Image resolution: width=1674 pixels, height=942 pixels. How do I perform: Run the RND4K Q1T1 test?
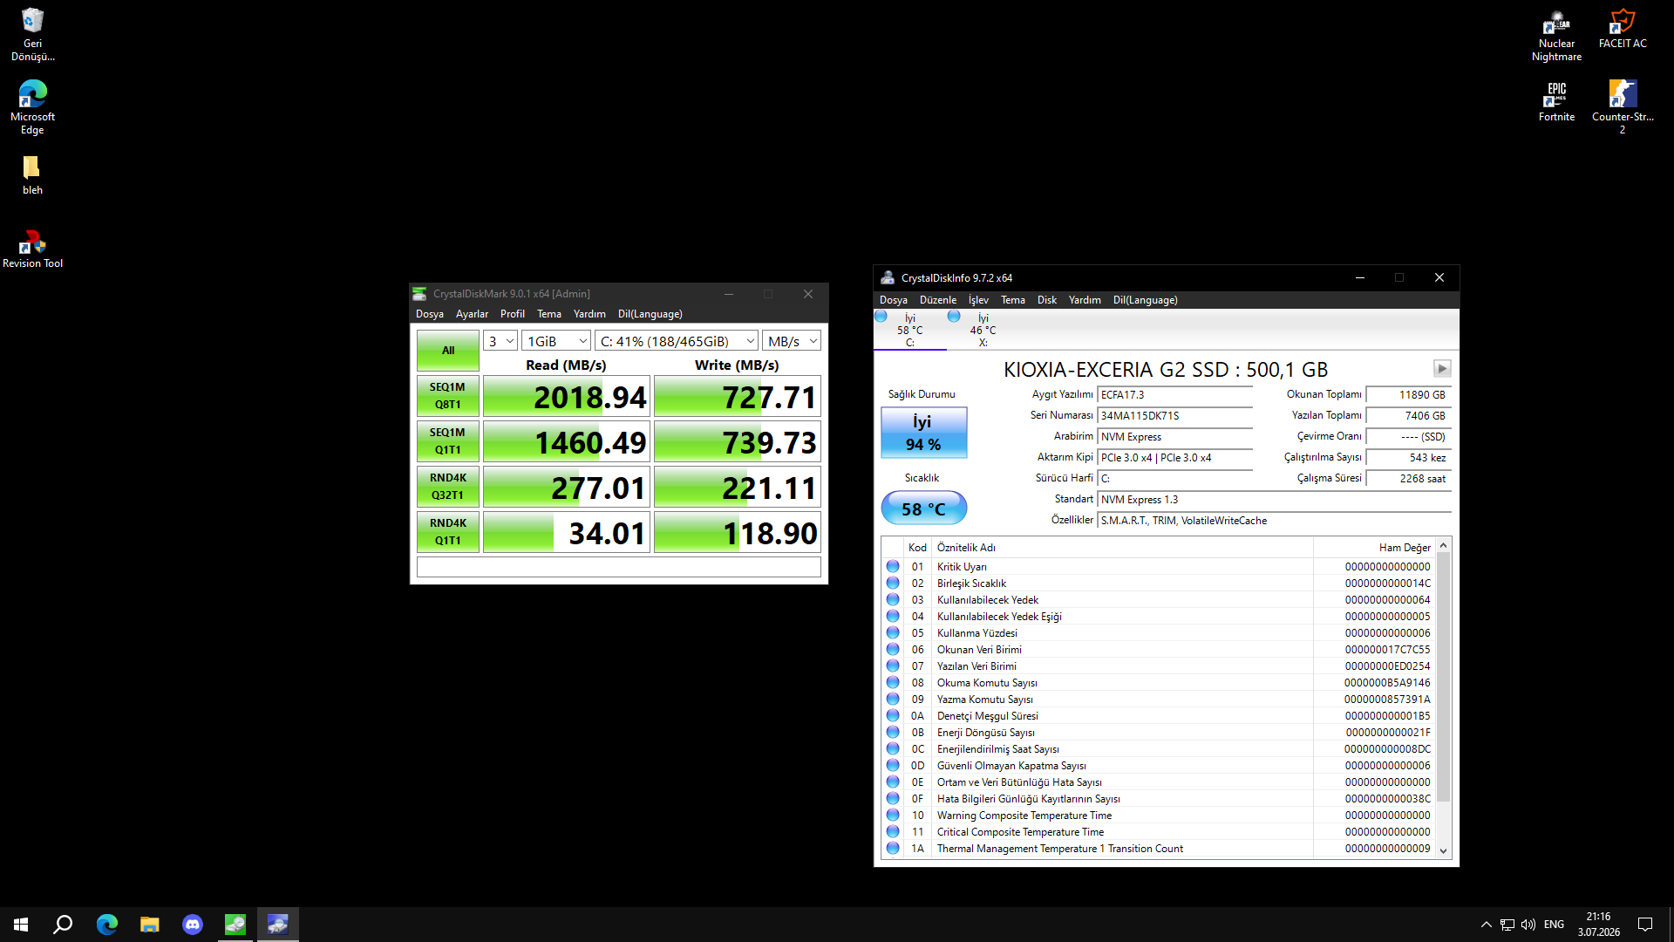[448, 532]
